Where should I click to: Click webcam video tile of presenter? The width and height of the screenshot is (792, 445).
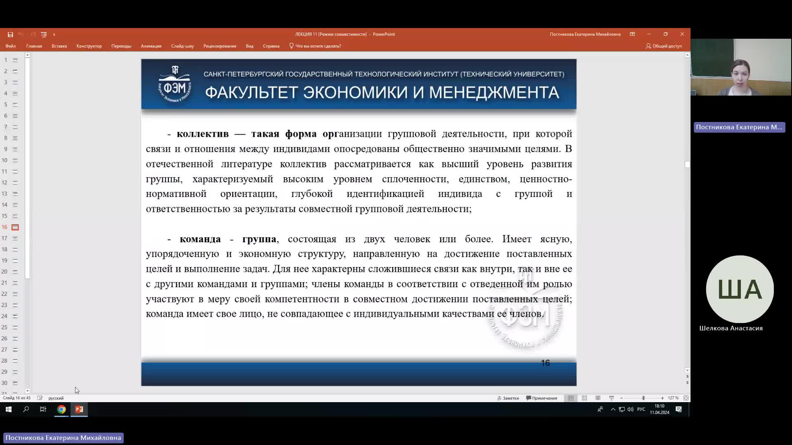tap(741, 67)
